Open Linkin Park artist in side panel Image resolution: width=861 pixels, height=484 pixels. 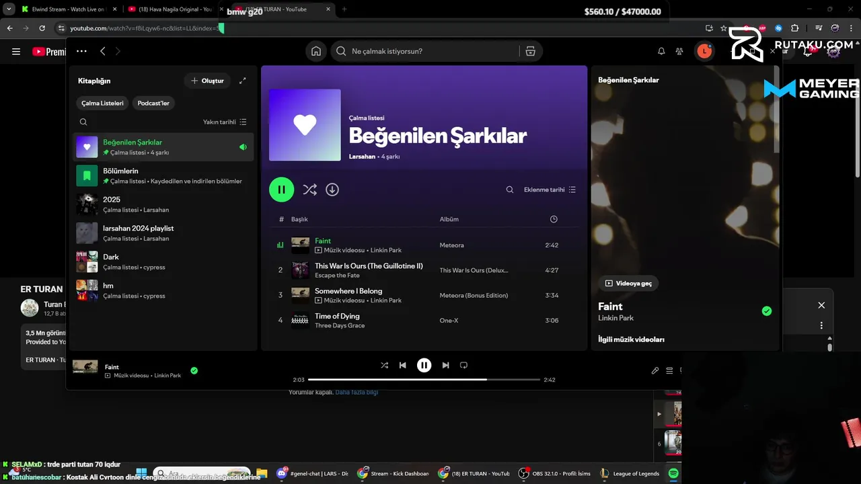pyautogui.click(x=616, y=318)
